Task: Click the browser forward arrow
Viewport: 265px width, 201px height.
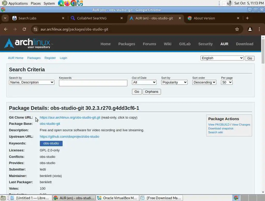Action: click(x=15, y=29)
